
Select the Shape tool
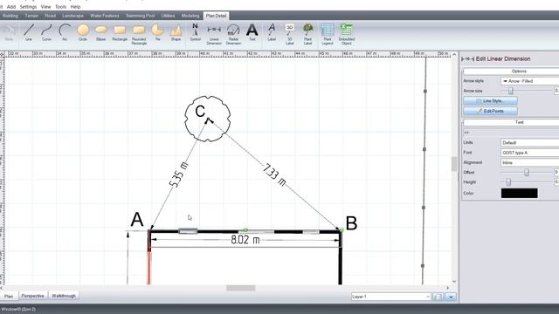click(176, 33)
